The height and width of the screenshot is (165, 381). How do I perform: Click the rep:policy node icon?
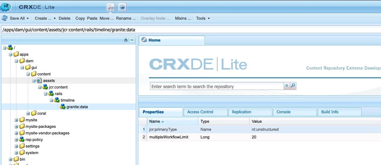click(22, 140)
